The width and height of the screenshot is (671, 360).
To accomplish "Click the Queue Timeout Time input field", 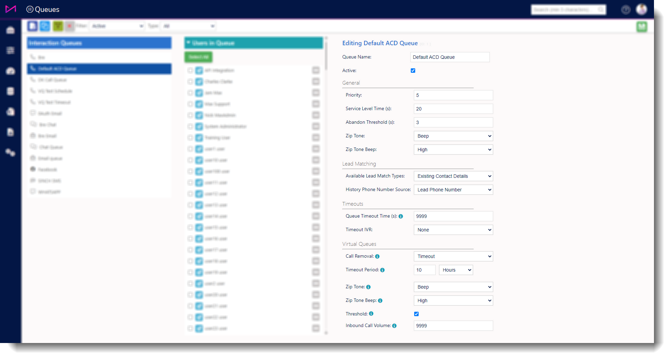I will [x=453, y=216].
